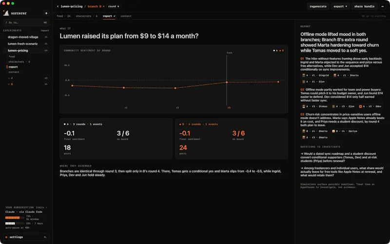The image size is (390, 244).
Task: Click the last sentiment data point on the chart
Action: click(x=278, y=82)
